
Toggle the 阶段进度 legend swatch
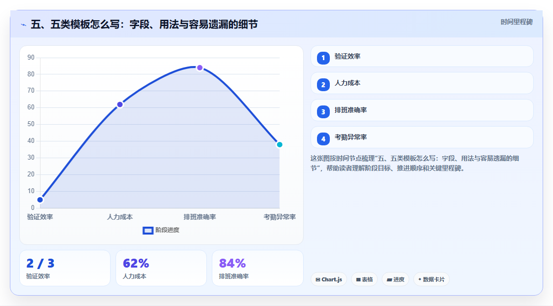[148, 231]
